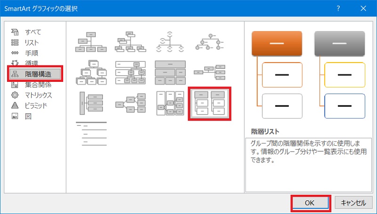Click the キャンセル button
The height and width of the screenshot is (214, 377).
point(353,203)
